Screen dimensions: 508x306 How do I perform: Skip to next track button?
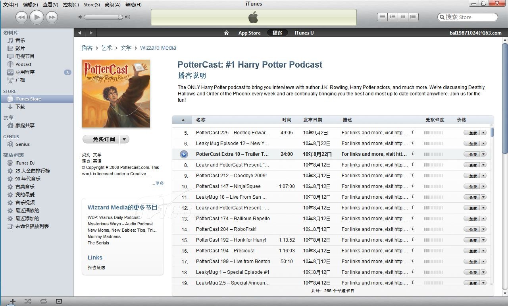52,17
